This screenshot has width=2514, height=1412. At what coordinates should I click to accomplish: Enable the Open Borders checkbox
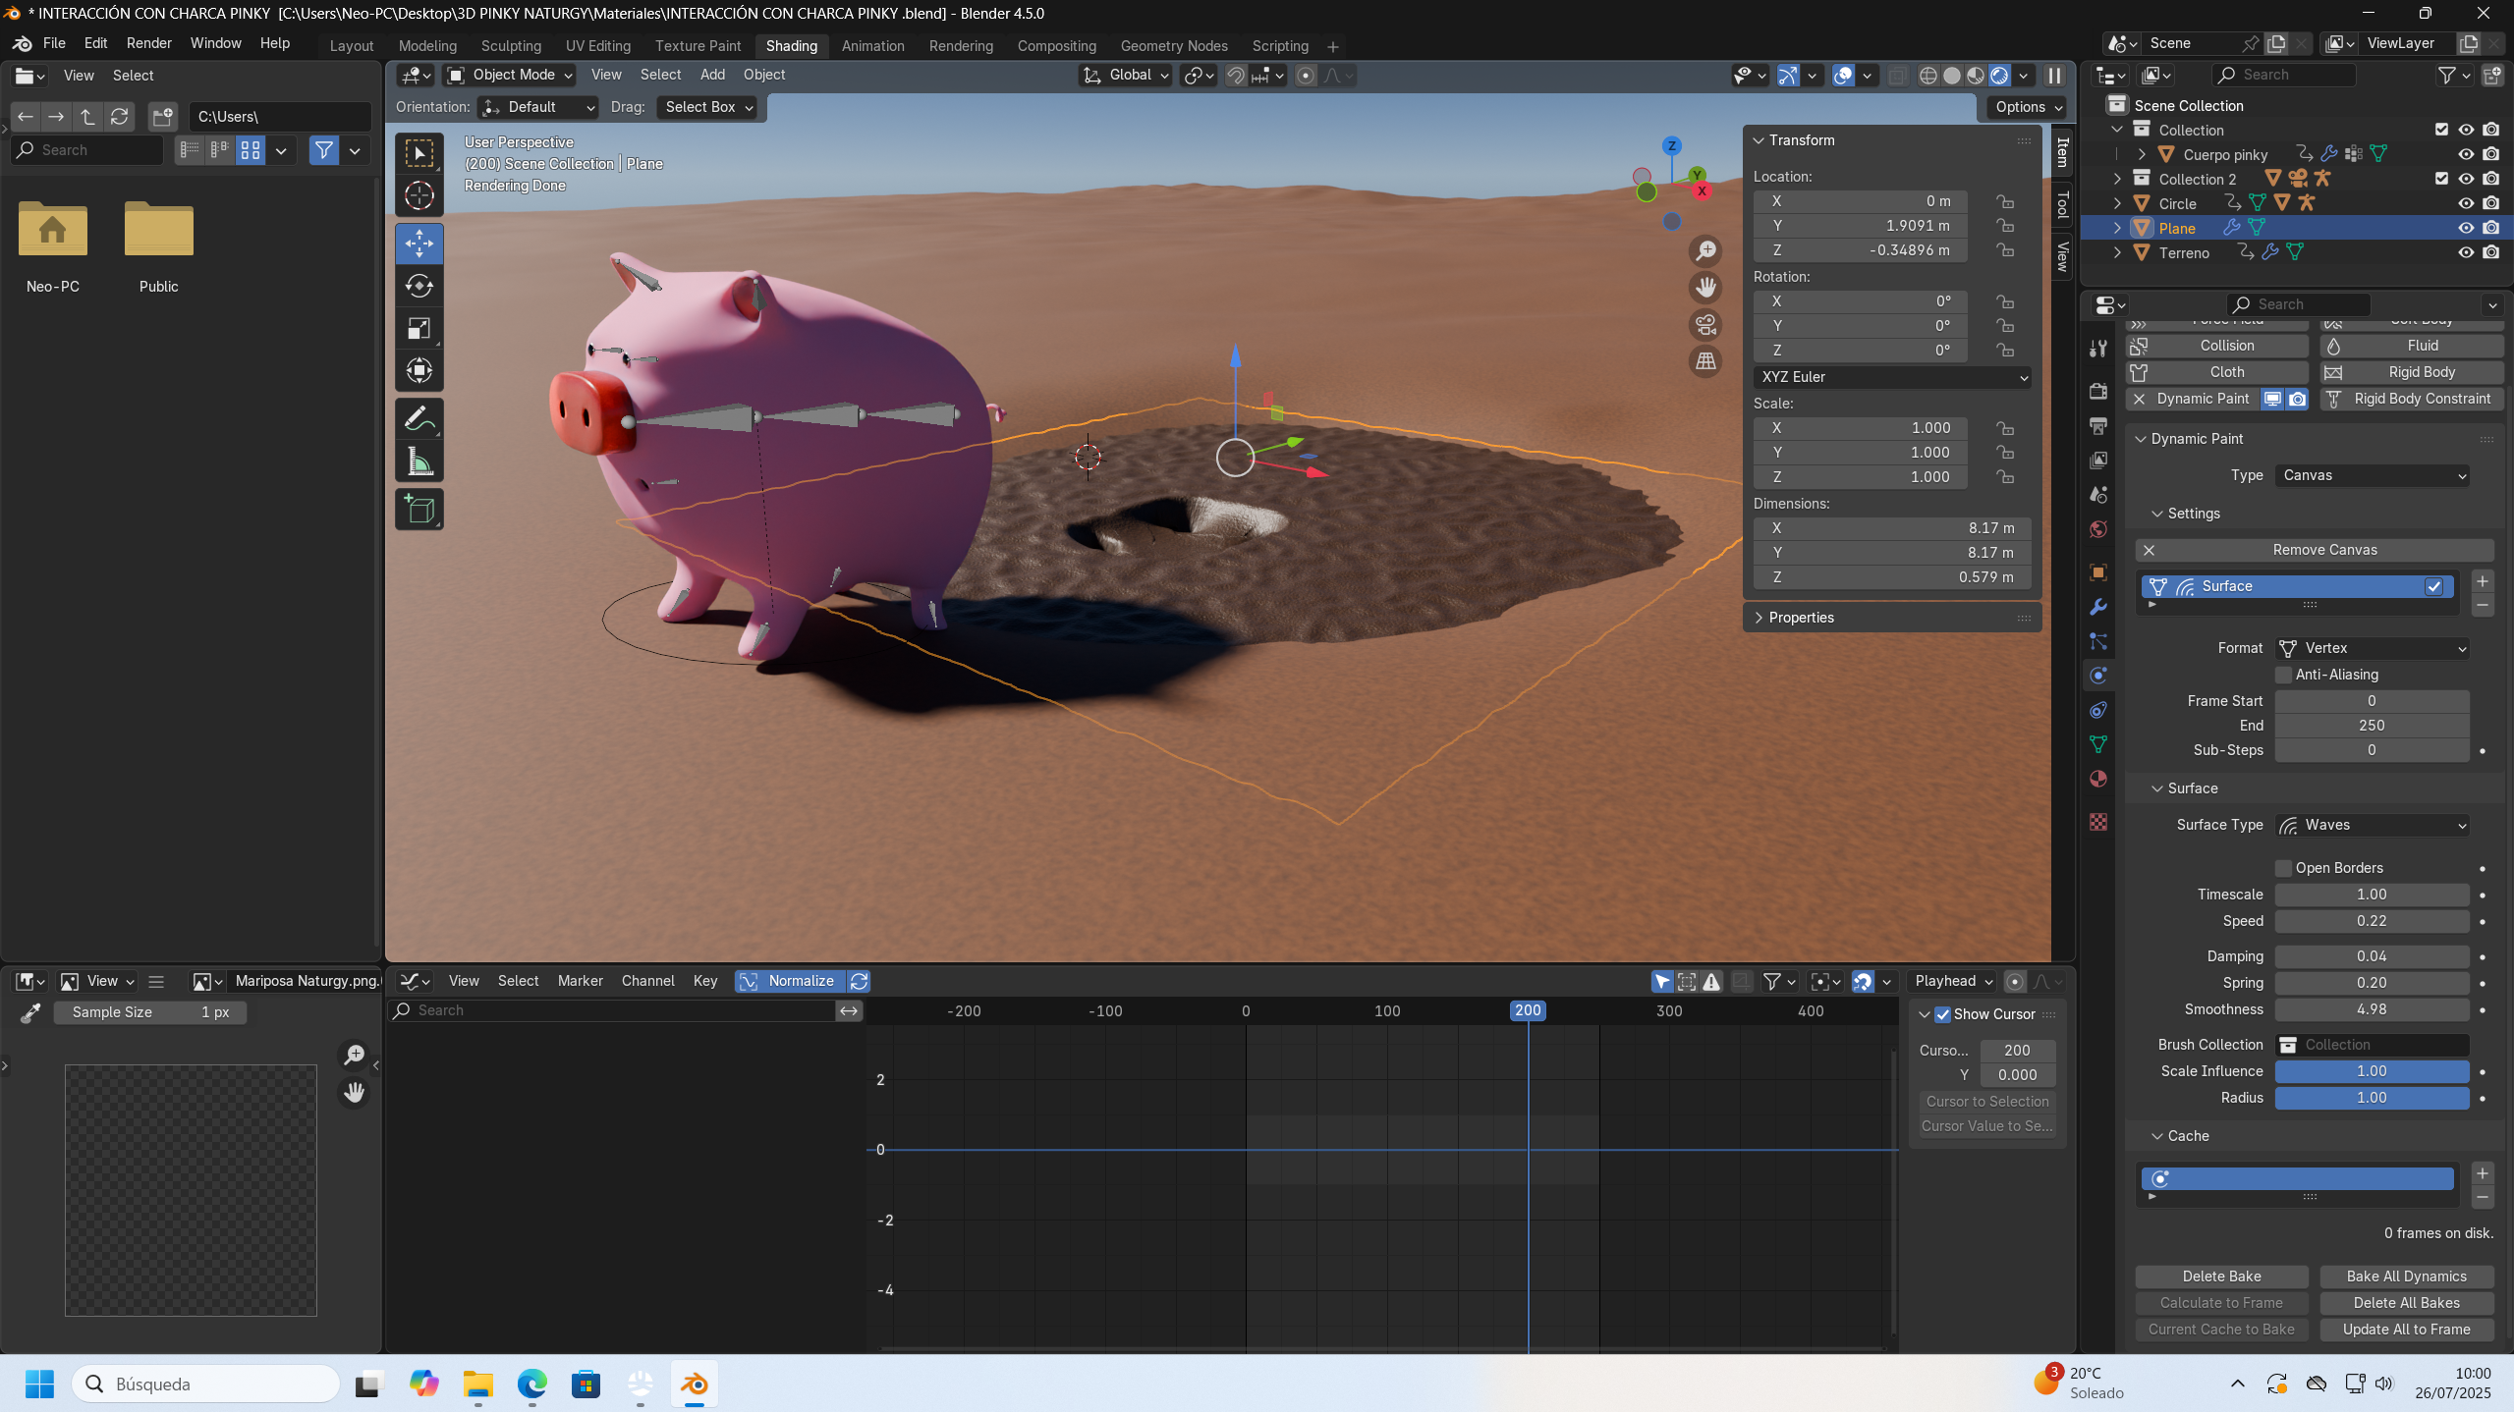[2284, 868]
